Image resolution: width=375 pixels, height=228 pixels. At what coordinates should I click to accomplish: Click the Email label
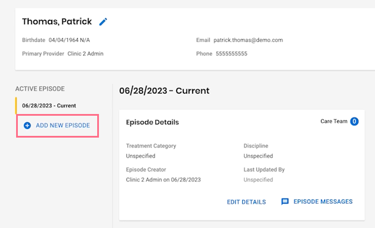pyautogui.click(x=203, y=40)
